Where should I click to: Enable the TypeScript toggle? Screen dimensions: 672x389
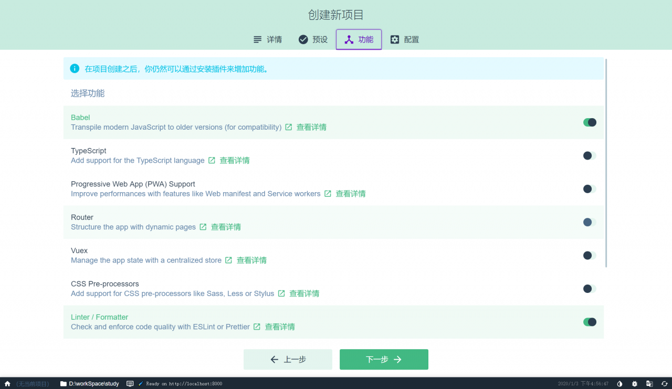click(x=590, y=155)
